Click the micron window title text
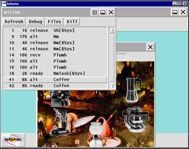The width and height of the screenshot is (189, 149). (x=12, y=12)
